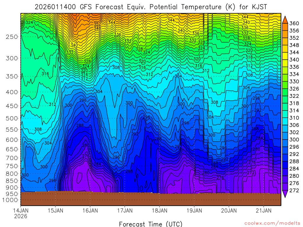Click the colorbar's bottom purple arrow cap
Screen dimensions: 303x227
(x=285, y=194)
